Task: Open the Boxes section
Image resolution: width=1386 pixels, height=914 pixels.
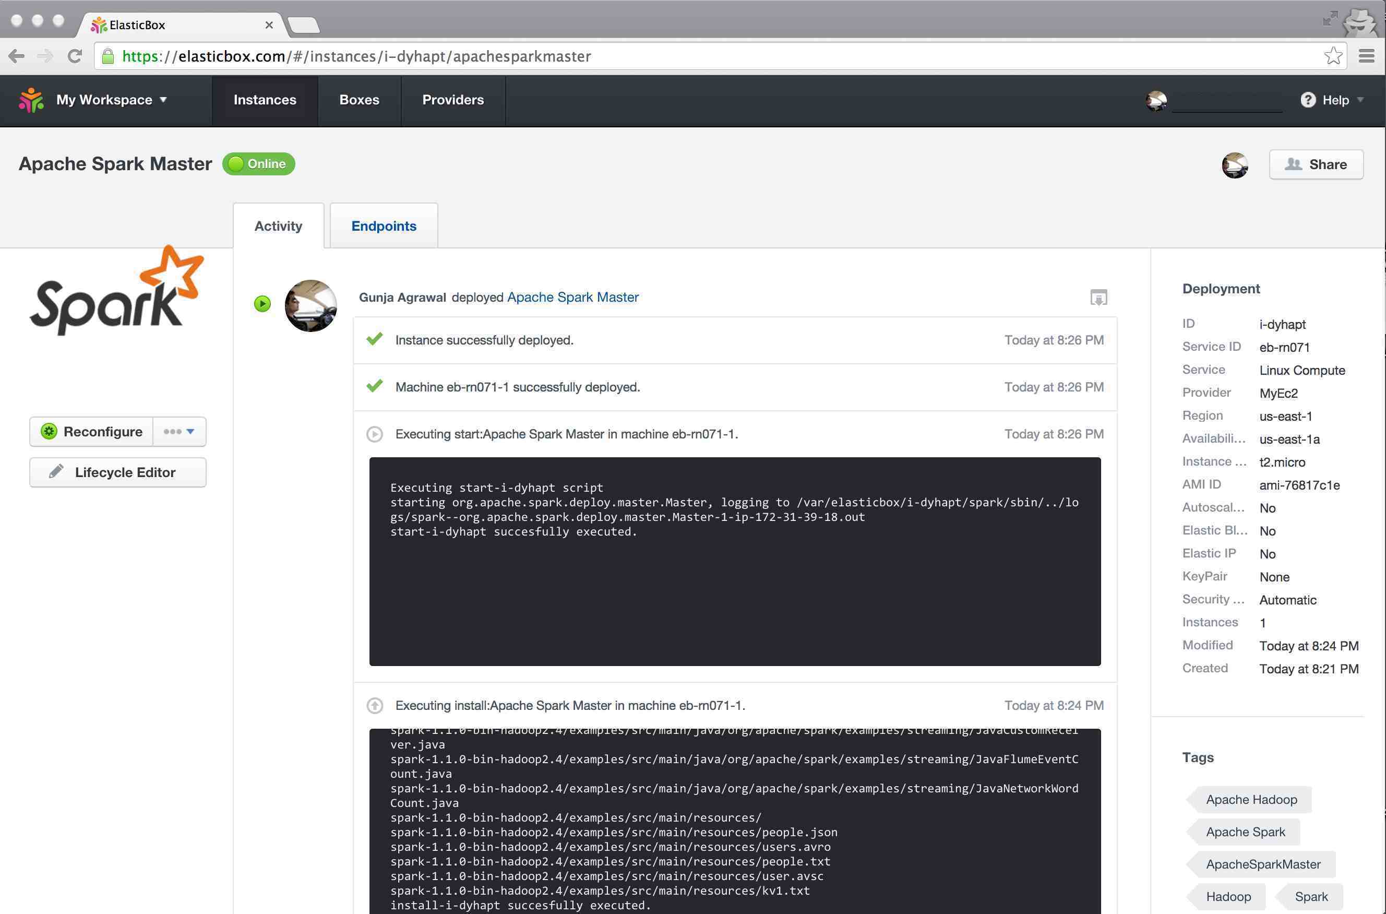Action: (359, 100)
